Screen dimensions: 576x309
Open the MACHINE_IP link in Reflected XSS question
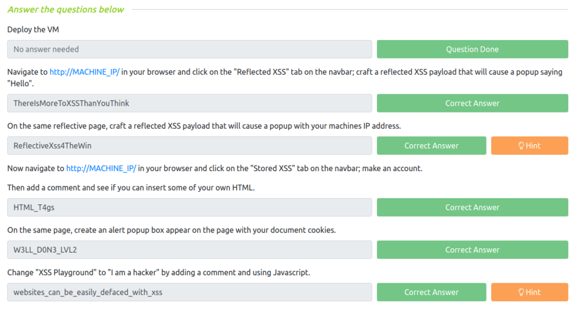coord(84,72)
